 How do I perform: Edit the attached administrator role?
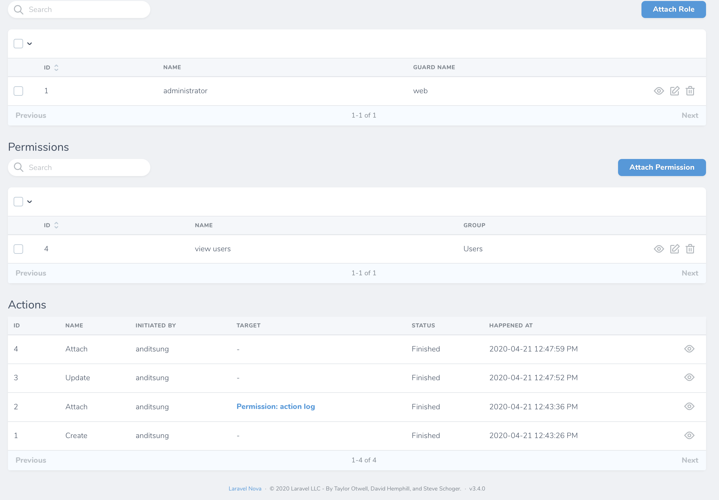click(x=674, y=91)
